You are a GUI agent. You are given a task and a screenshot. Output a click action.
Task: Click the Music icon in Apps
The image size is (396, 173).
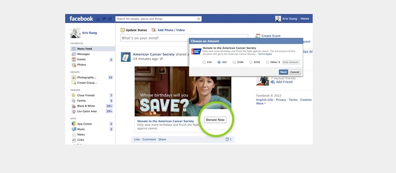click(x=74, y=129)
